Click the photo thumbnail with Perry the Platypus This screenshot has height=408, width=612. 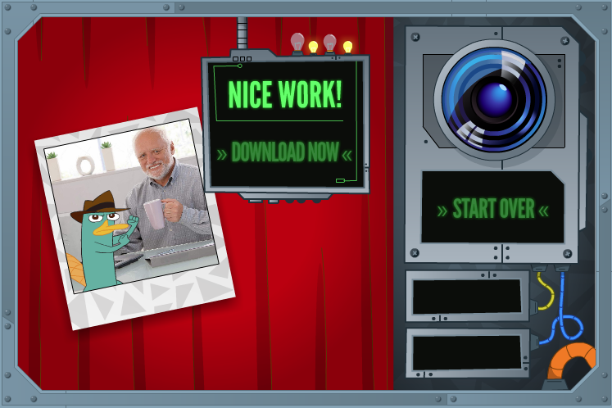click(134, 219)
